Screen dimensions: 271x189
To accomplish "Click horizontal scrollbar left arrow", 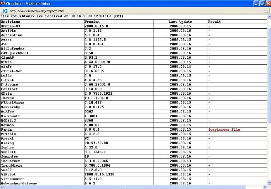I will point(2,187).
